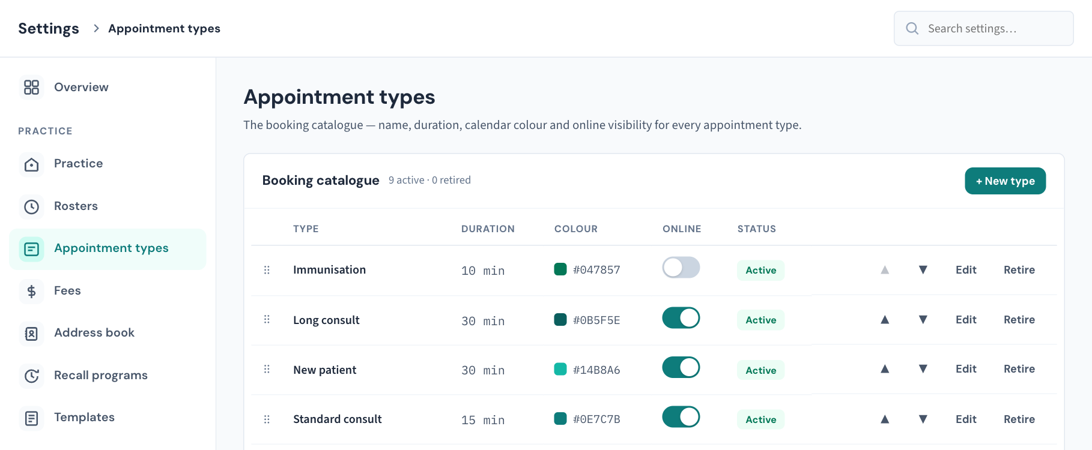Edit the New patient type
This screenshot has width=1092, height=450.
click(966, 369)
